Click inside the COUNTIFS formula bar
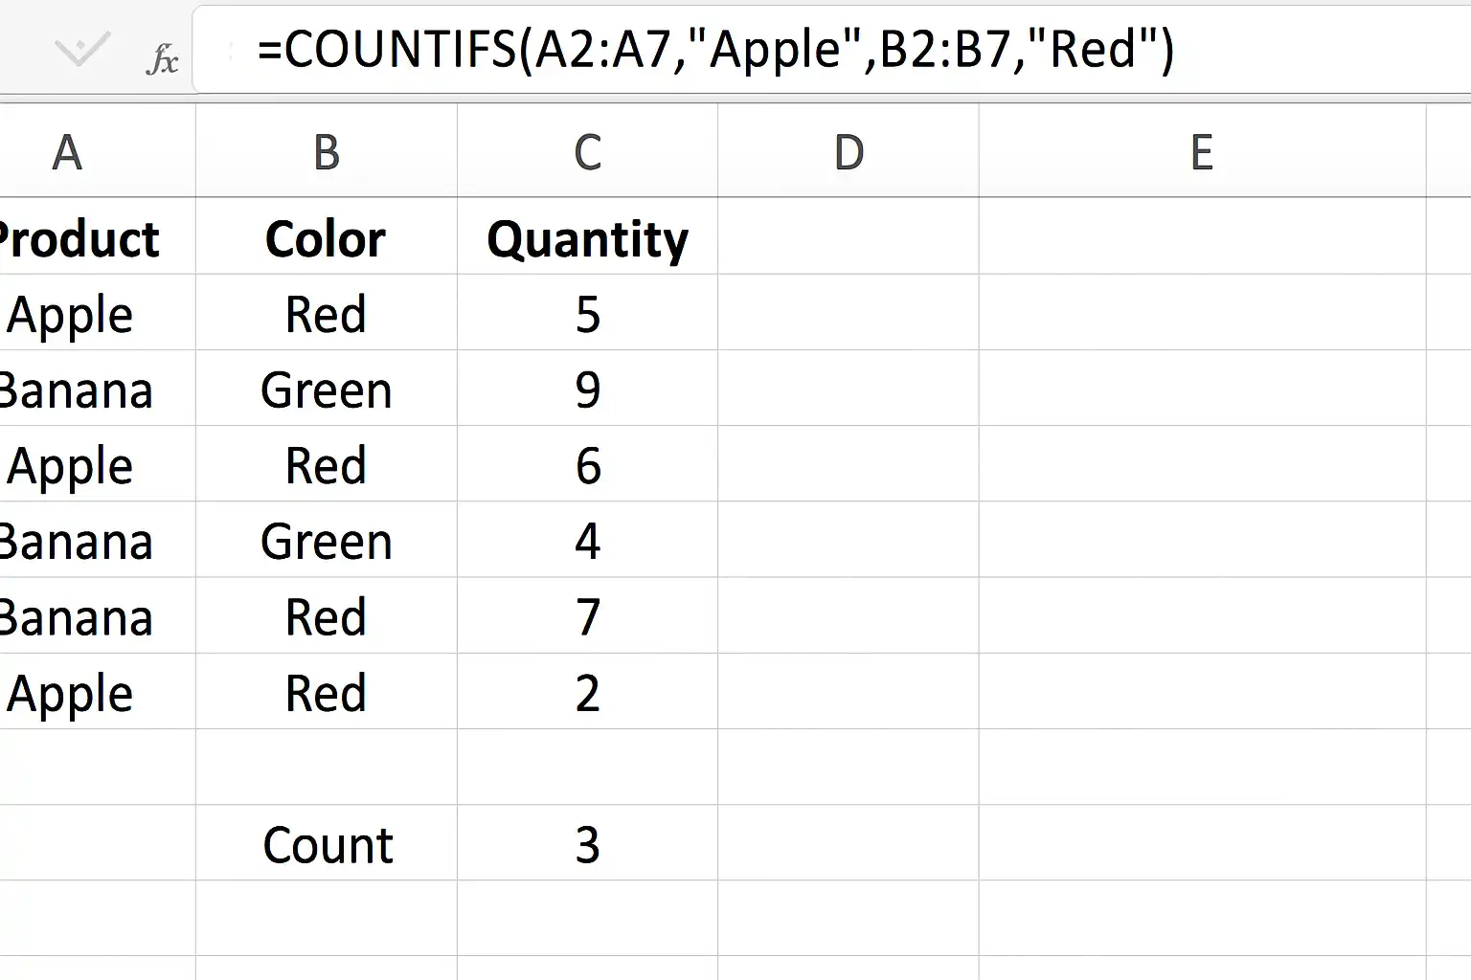Screen dimensions: 1471x980 pyautogui.click(x=831, y=50)
